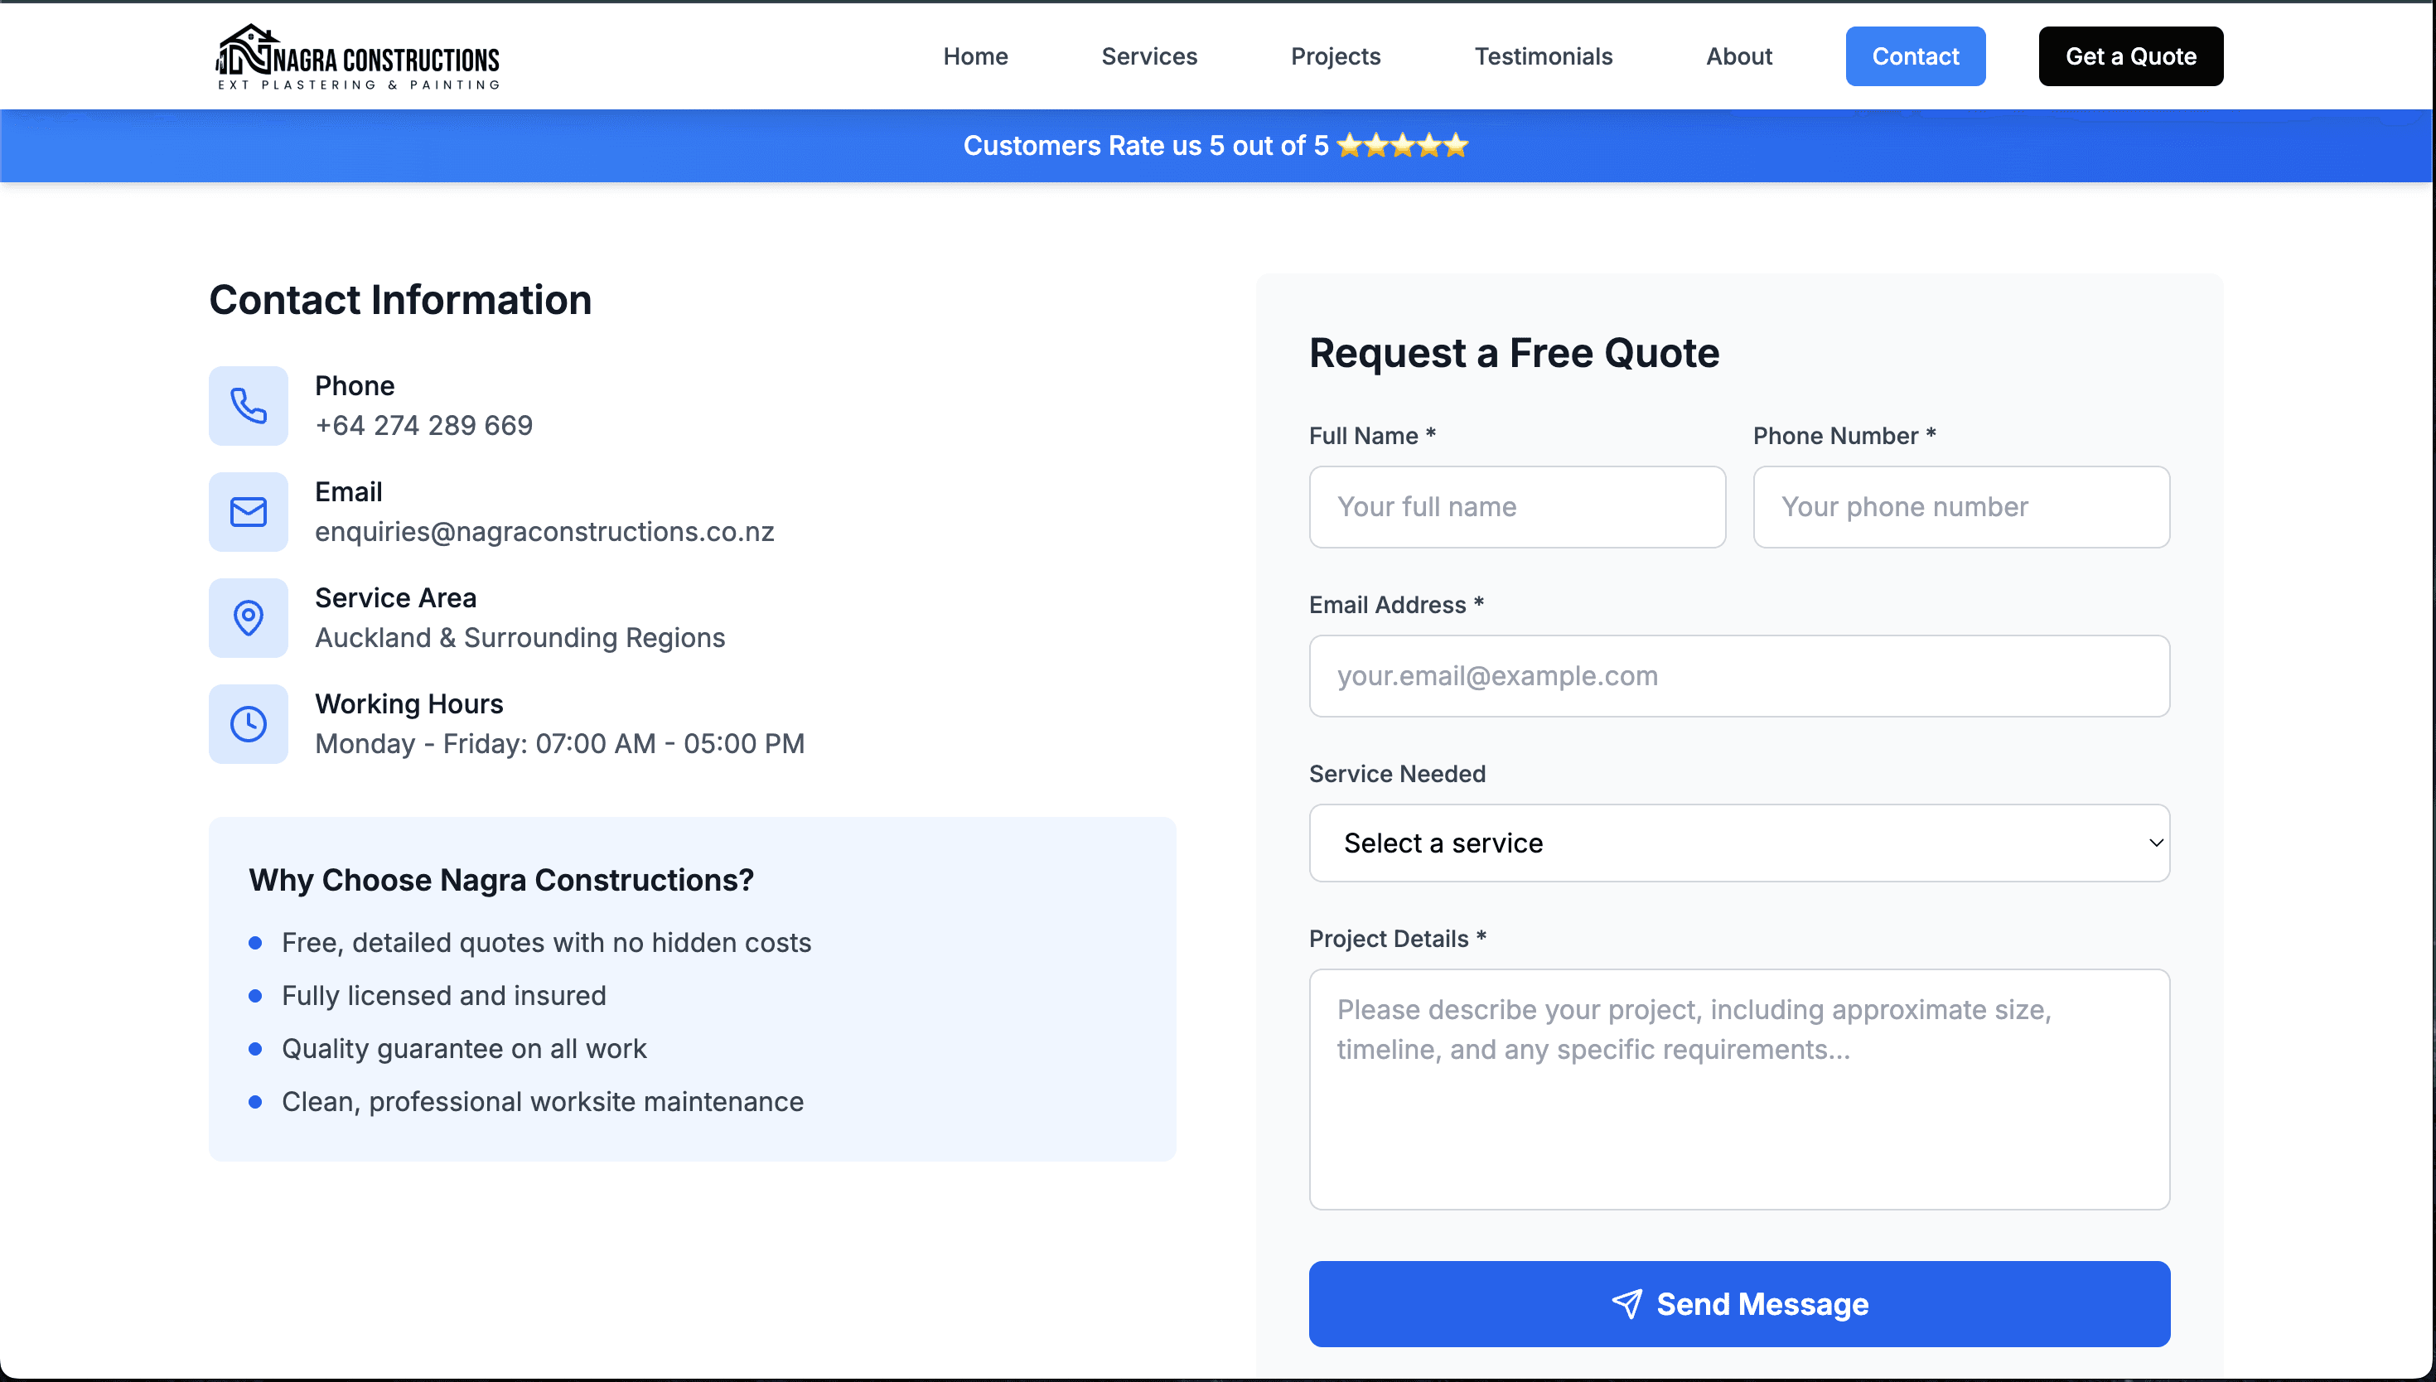Image resolution: width=2436 pixels, height=1382 pixels.
Task: Click phone number +64 274 289 669
Action: pyautogui.click(x=423, y=425)
